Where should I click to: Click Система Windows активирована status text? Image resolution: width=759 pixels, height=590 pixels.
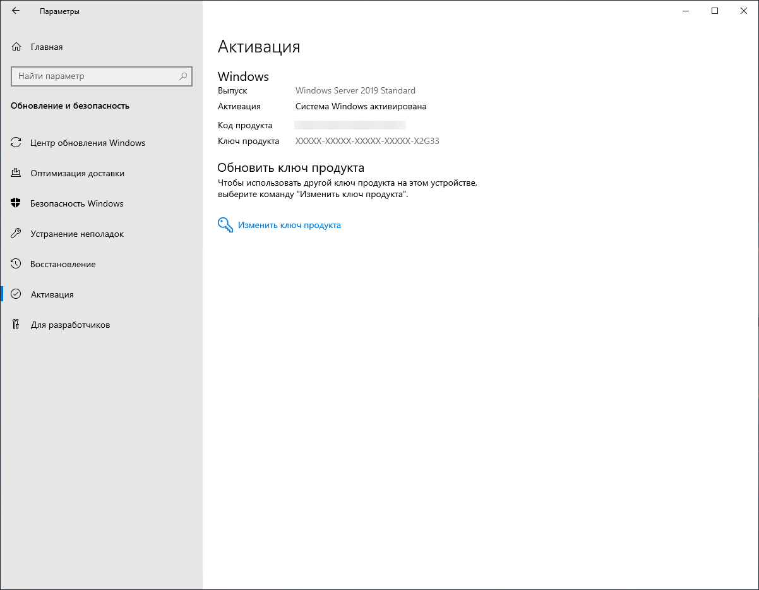coord(361,107)
